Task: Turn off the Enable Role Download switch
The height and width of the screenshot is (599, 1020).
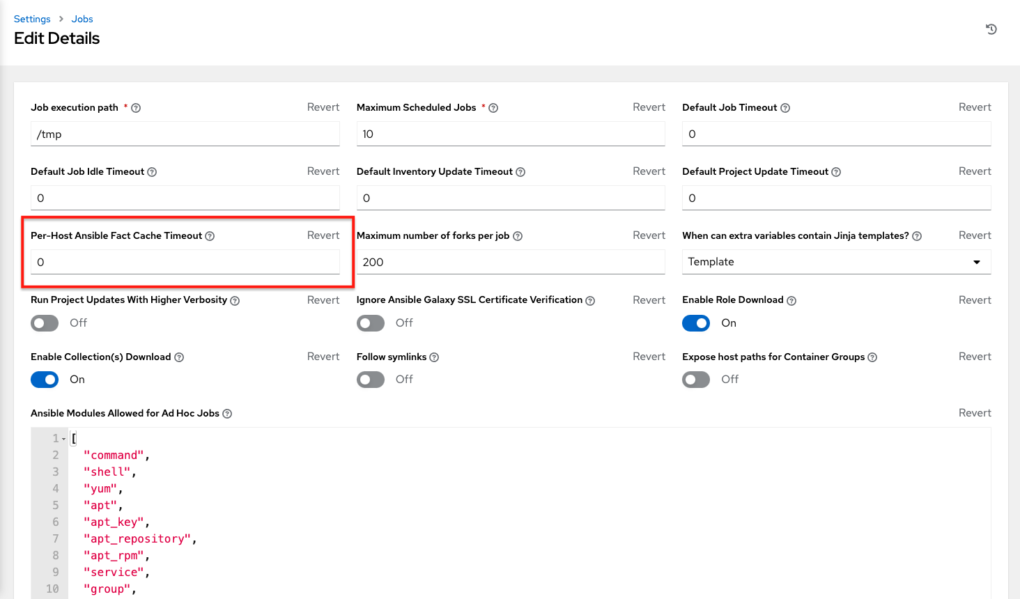Action: pos(695,323)
